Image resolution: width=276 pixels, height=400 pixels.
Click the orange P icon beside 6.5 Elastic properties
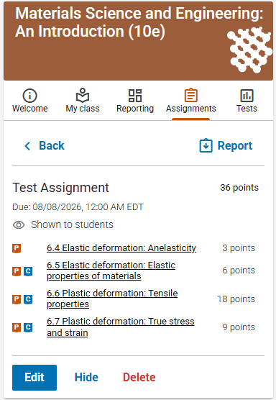coord(17,271)
